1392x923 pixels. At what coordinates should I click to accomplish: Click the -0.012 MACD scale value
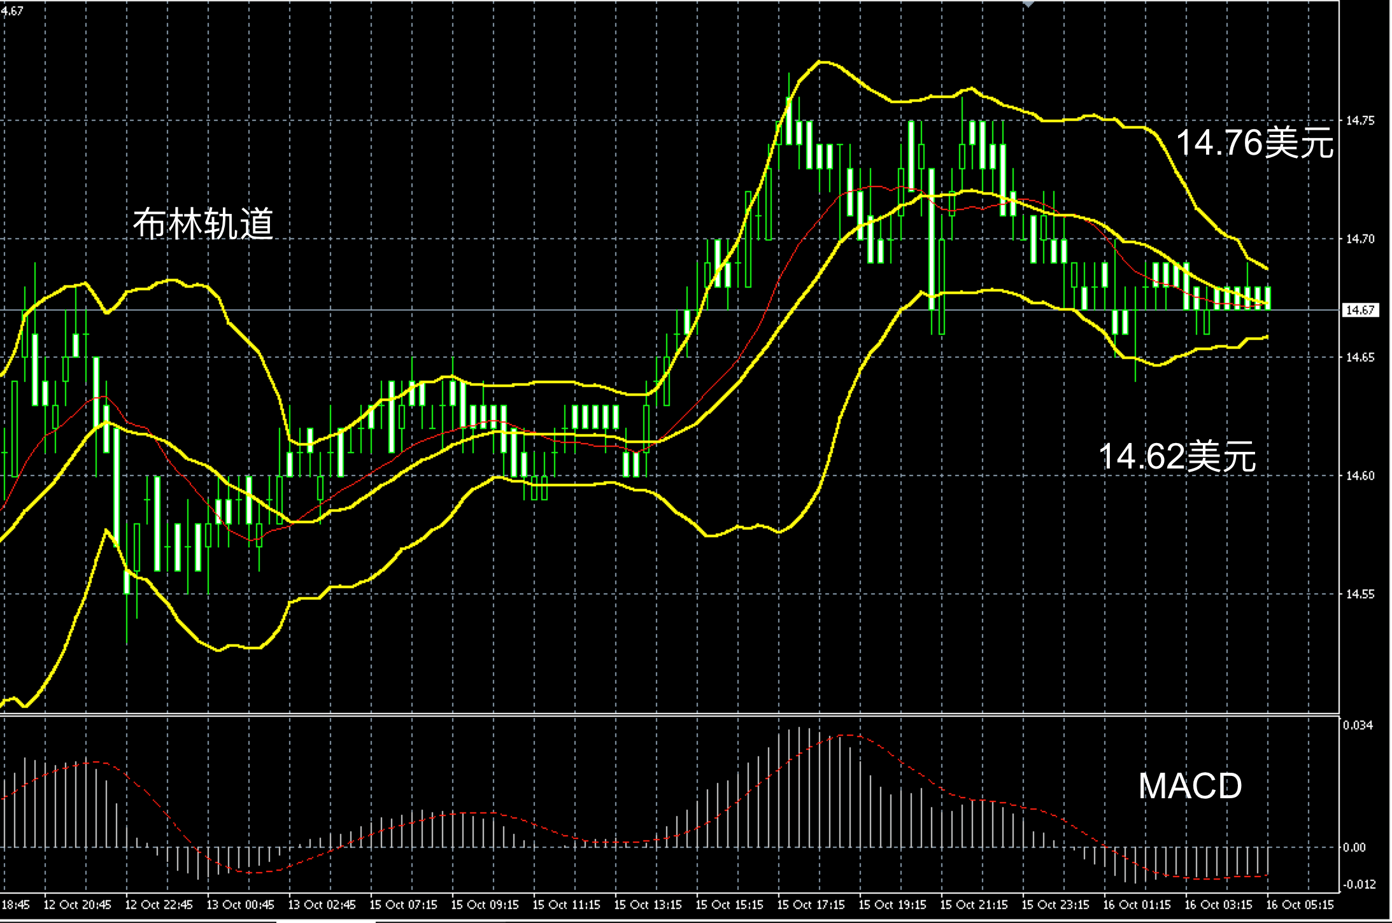pyautogui.click(x=1359, y=884)
